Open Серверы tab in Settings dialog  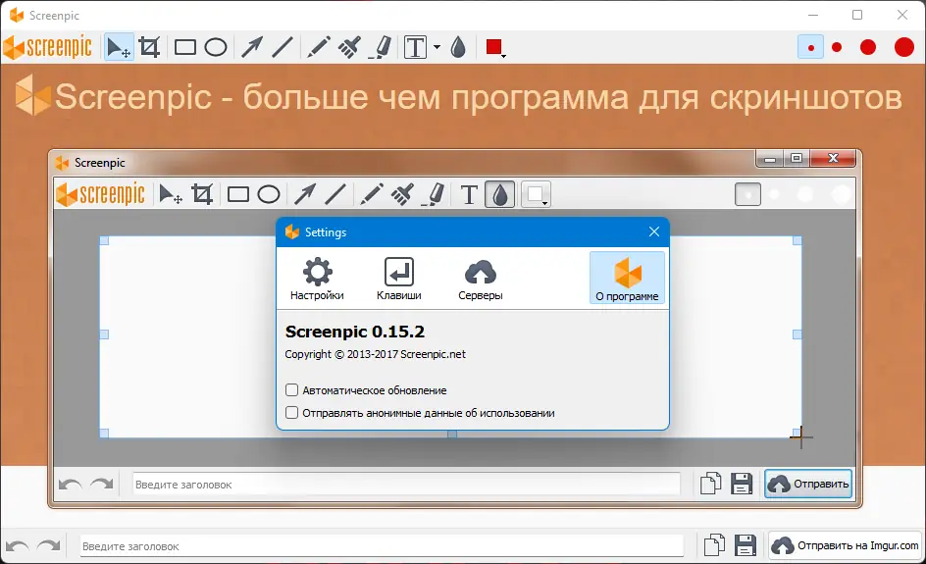tap(481, 279)
